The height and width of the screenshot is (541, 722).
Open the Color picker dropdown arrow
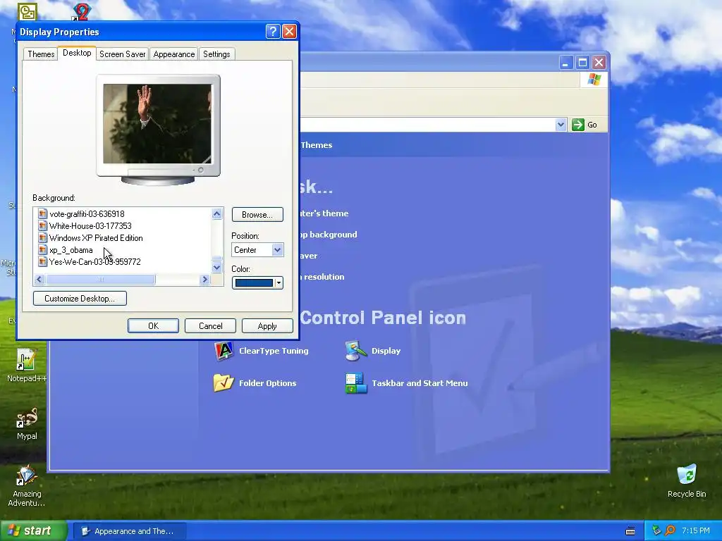(x=279, y=283)
